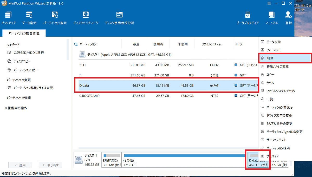
Task: Click パーティション移動/サイズ変更 sidebar icon
Action: (9, 88)
